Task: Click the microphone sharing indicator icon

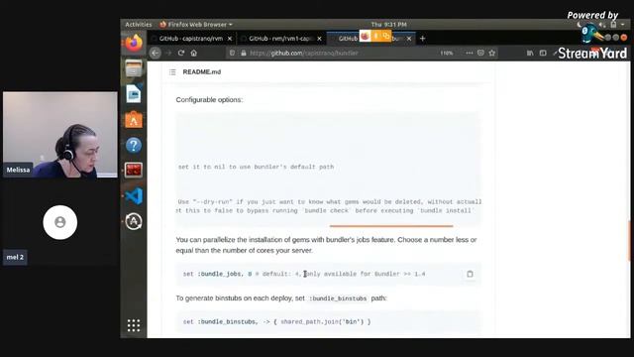Action: pyautogui.click(x=375, y=37)
